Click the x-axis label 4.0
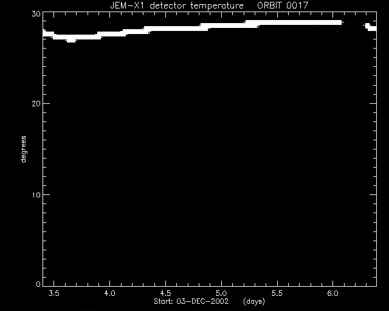 [x=109, y=293]
